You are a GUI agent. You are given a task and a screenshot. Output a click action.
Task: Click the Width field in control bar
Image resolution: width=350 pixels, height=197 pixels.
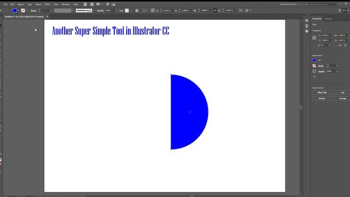205,10
